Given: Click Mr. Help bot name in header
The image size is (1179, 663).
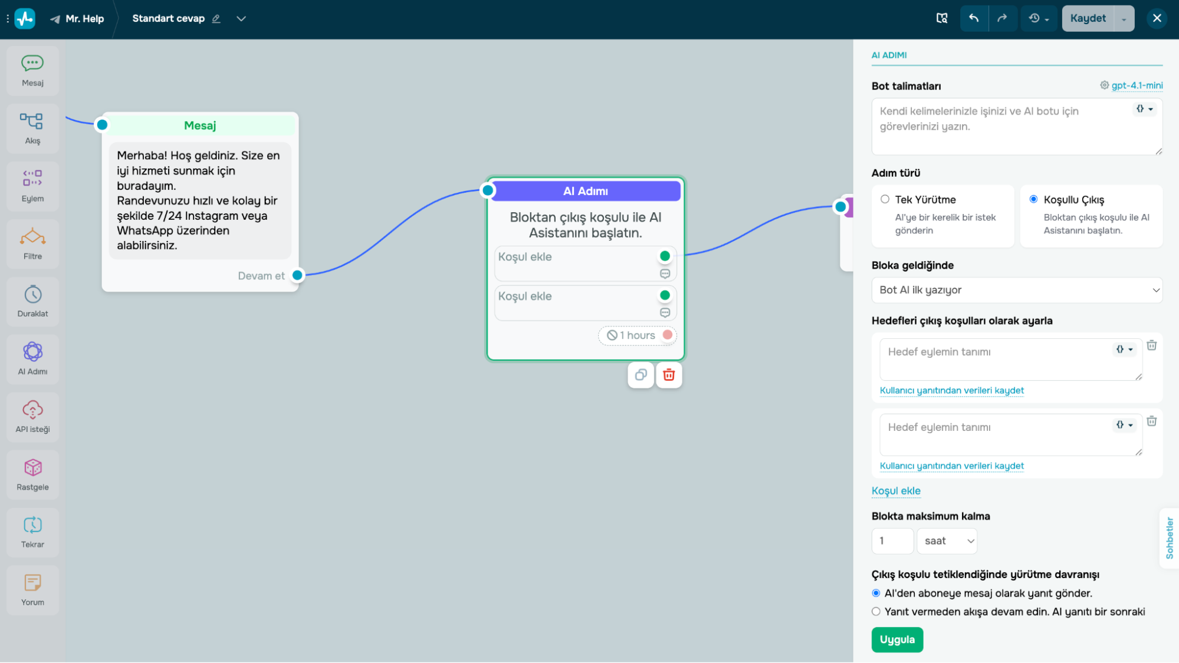Looking at the screenshot, I should coord(84,19).
